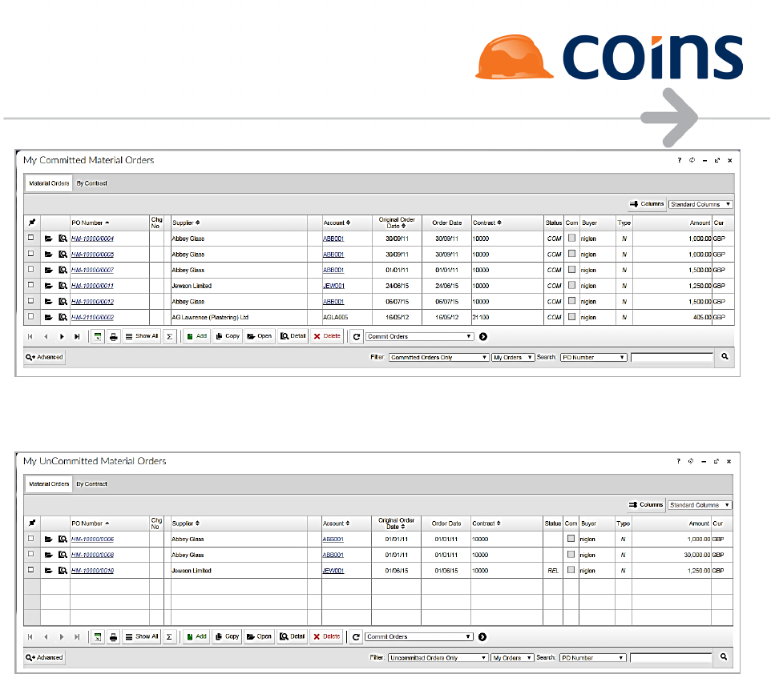The image size is (771, 674).
Task: Click detail magnifier for uncommitted HM-10000/0010
Action: 63,571
